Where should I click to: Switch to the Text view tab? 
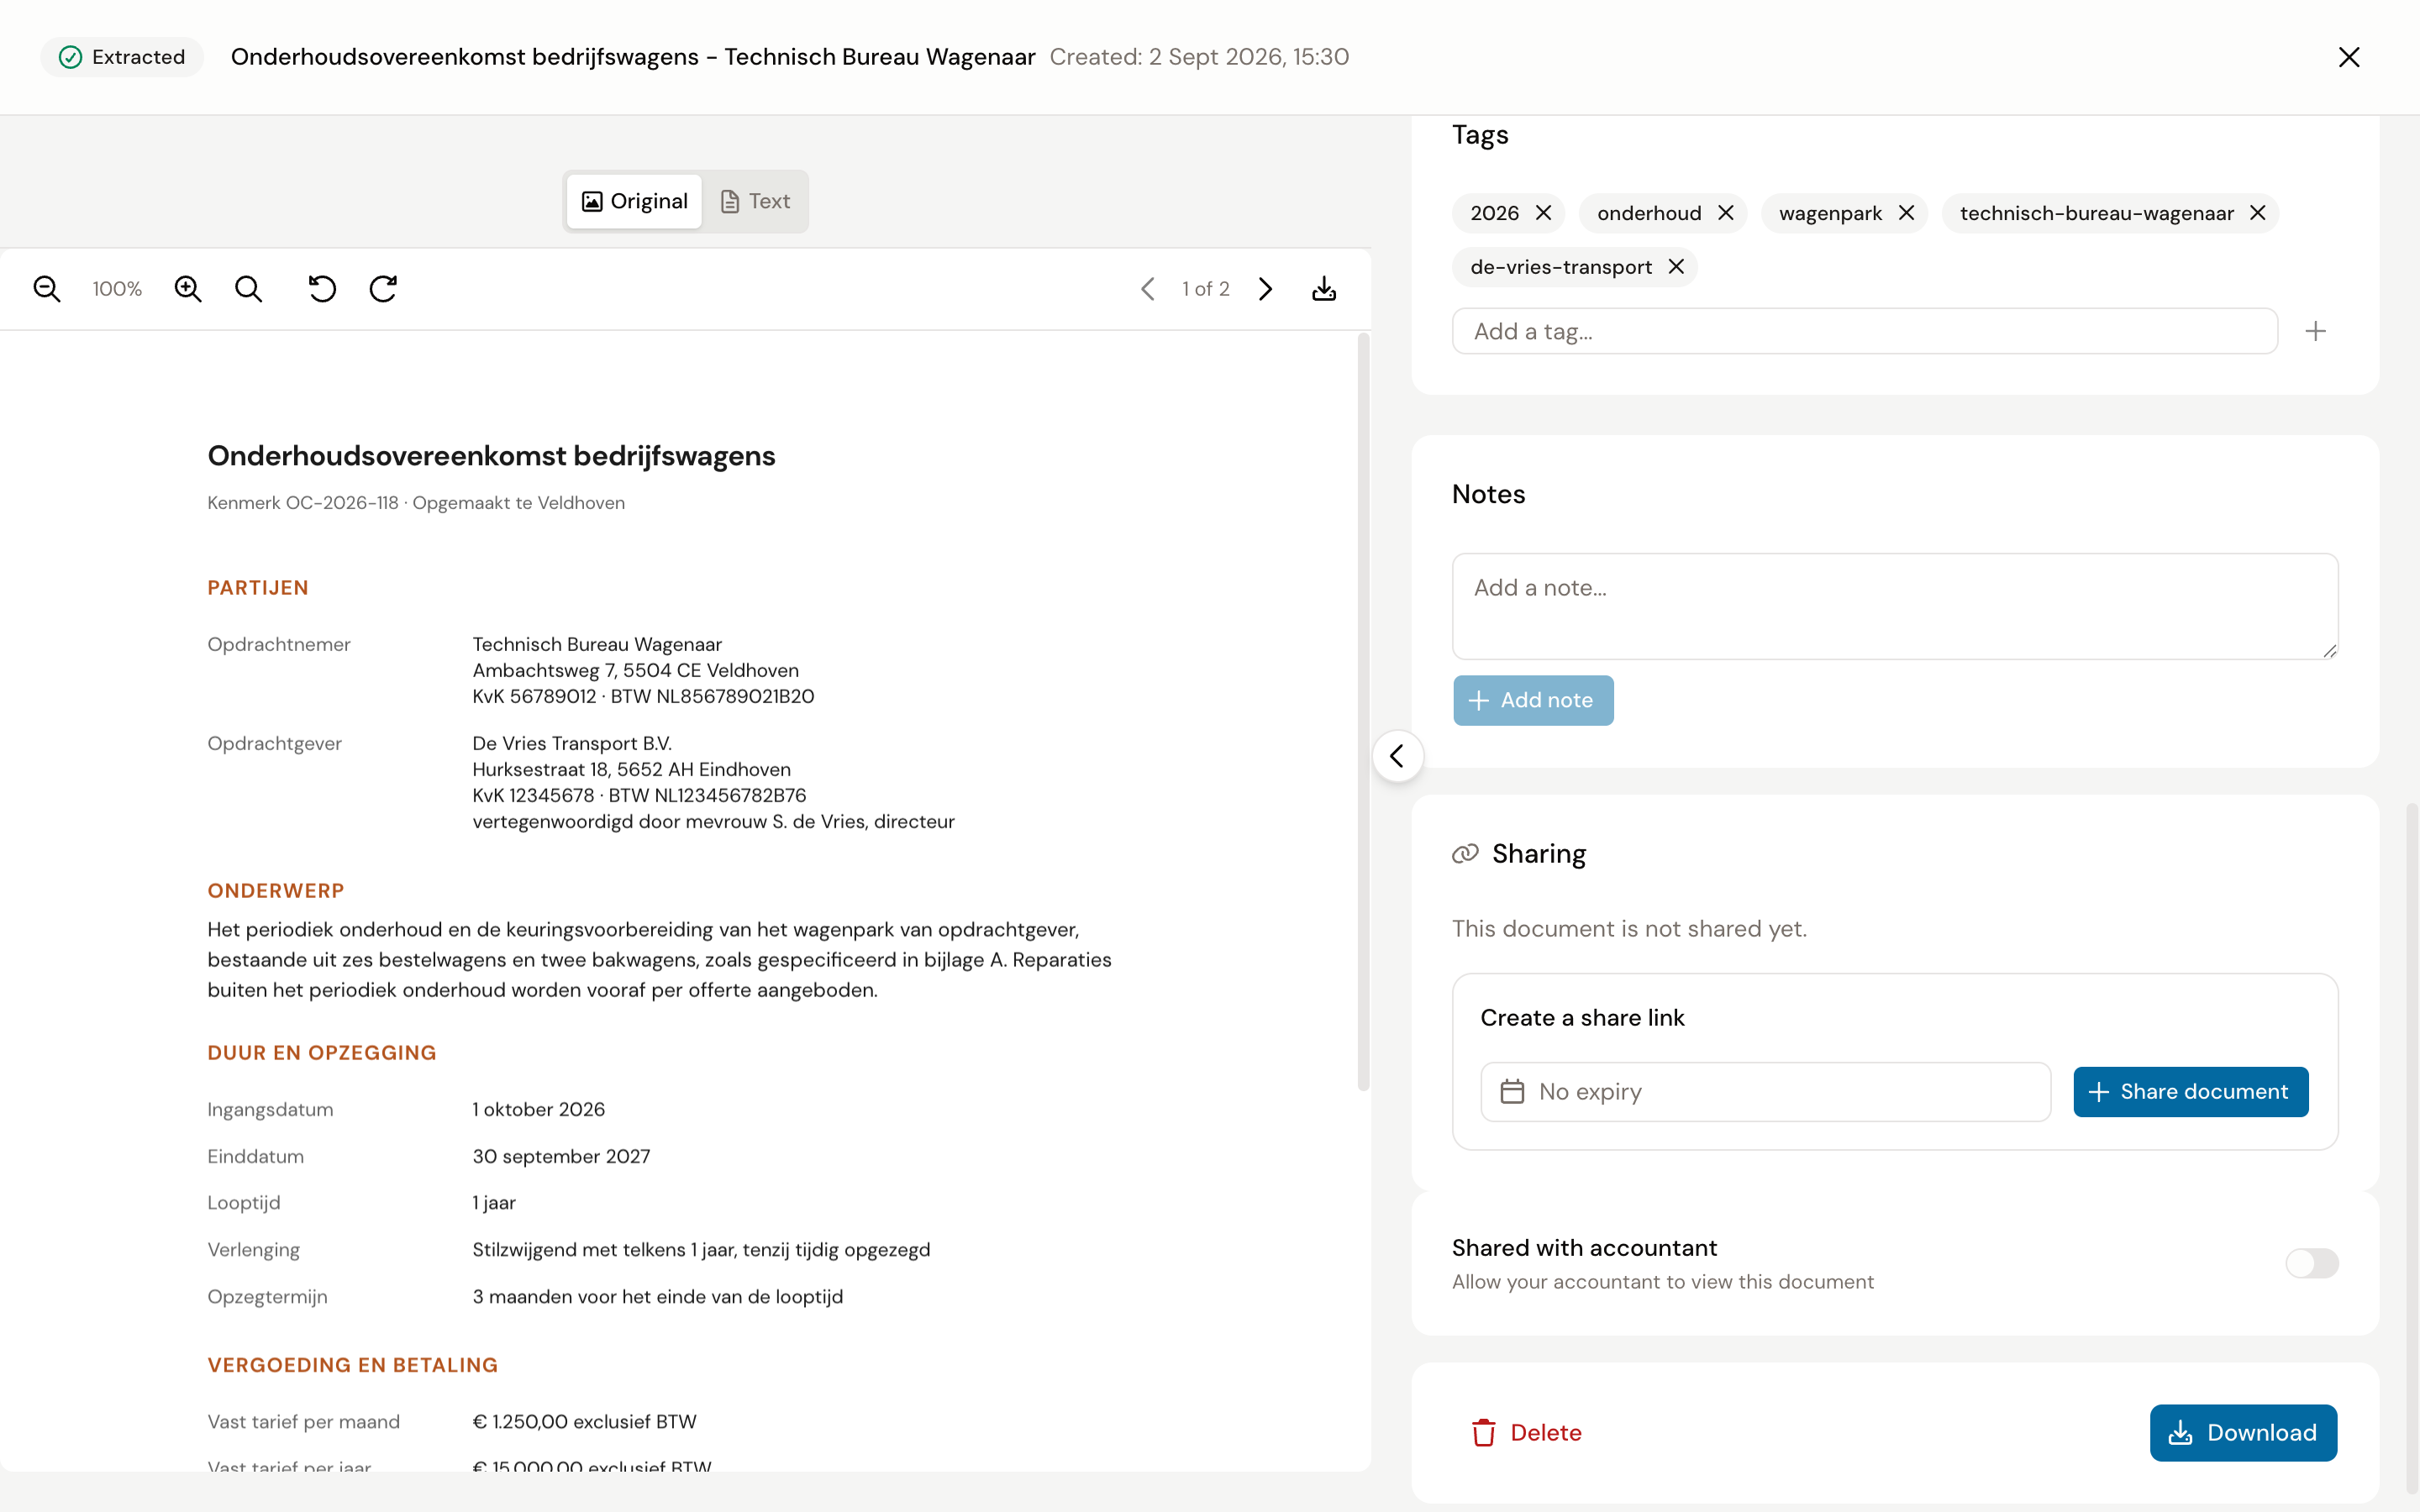point(756,202)
